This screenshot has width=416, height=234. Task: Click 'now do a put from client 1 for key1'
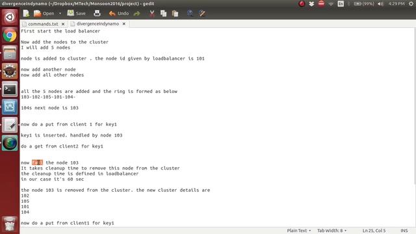(69, 124)
